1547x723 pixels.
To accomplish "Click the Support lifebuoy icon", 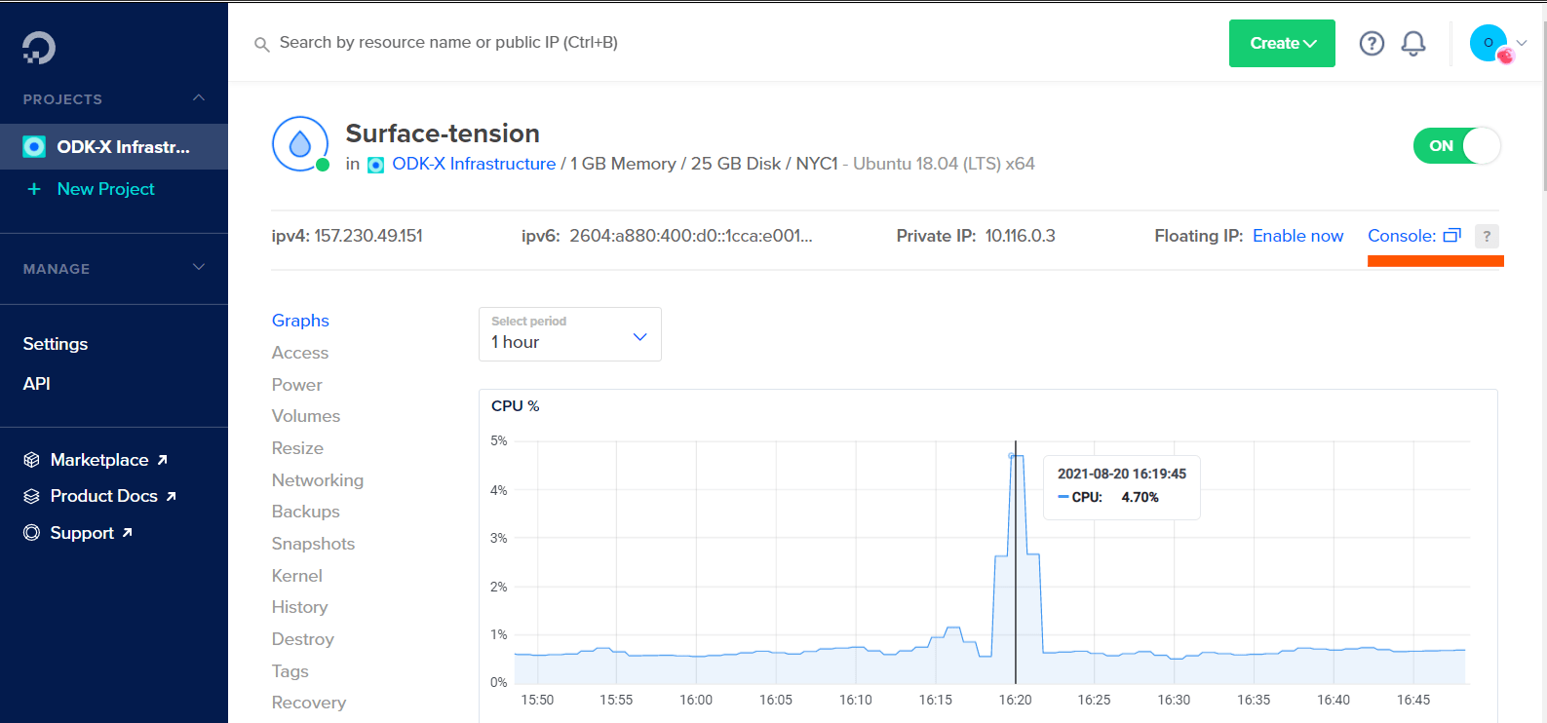I will click(31, 533).
